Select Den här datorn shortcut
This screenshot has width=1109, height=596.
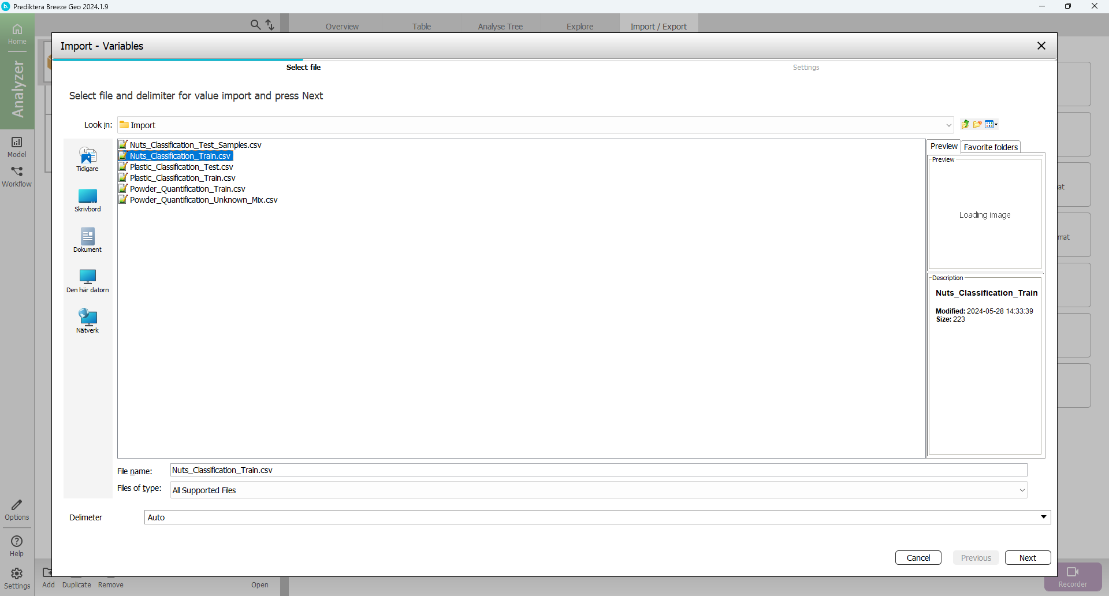(87, 281)
